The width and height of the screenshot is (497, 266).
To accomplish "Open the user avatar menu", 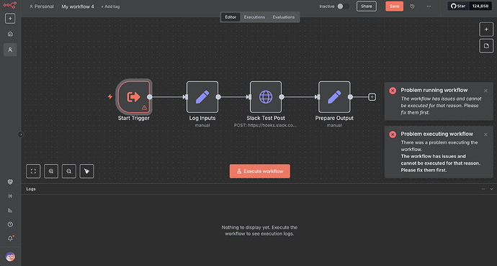I will coord(10,257).
